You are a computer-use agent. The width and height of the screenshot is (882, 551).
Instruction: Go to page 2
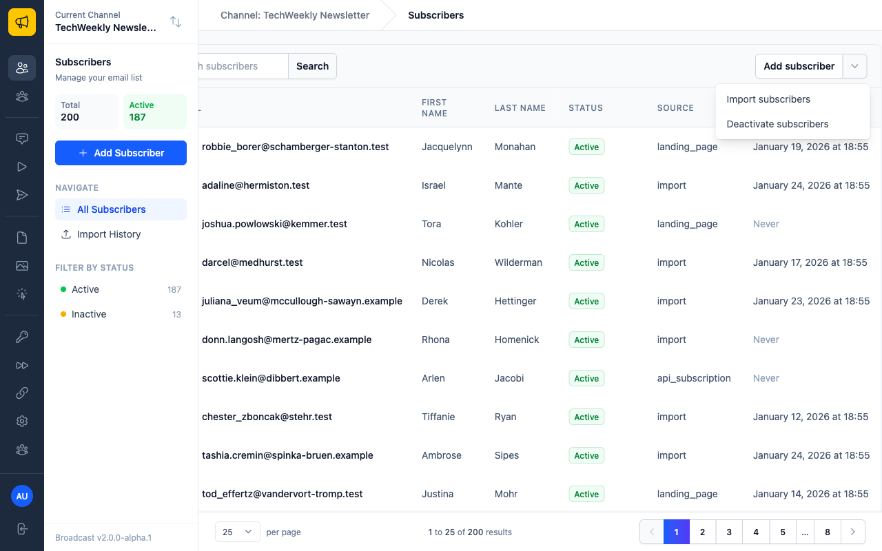coord(702,532)
